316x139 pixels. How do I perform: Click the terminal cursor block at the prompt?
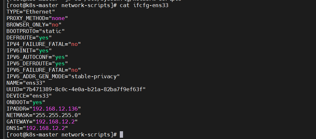(121, 134)
